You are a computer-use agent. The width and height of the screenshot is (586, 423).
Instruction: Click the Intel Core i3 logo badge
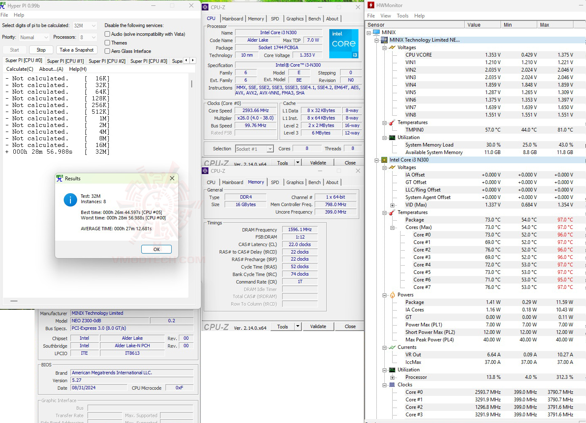click(x=344, y=44)
